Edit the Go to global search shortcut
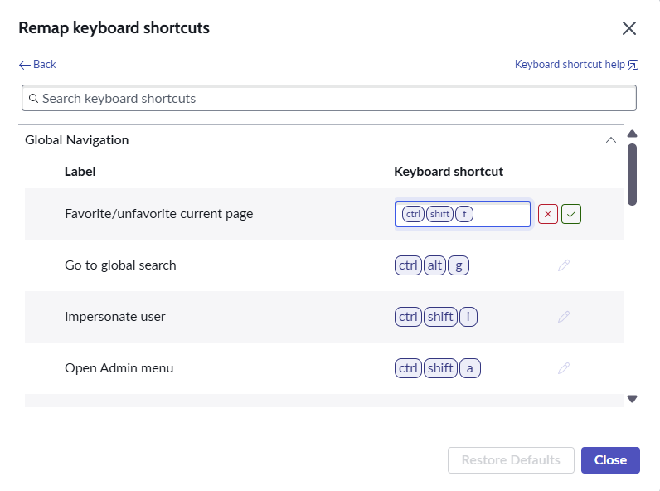Screen dimensions: 660x491 (x=564, y=265)
